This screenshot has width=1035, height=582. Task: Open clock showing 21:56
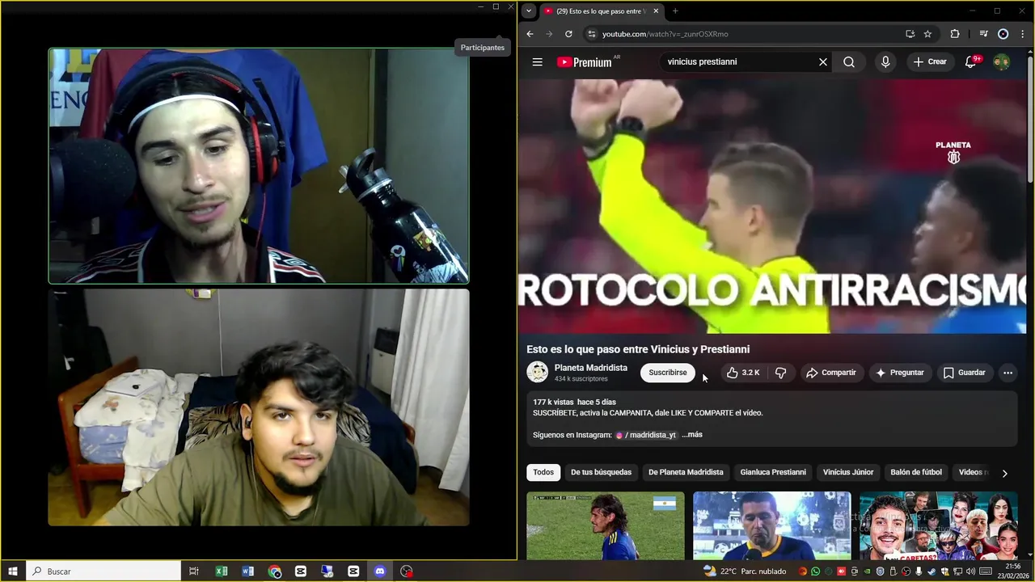(1013, 571)
